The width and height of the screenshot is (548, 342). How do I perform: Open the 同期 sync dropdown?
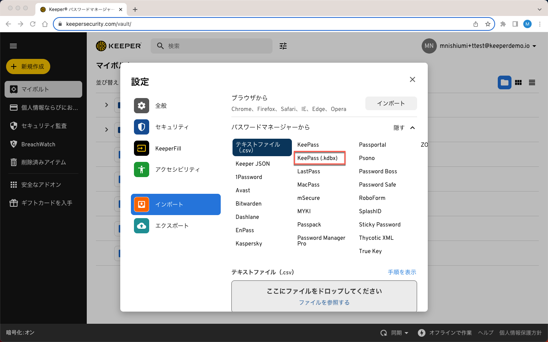tap(395, 333)
